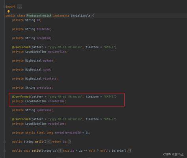Screen dimensions: 187x158
Task: Click the pyRate BigDecimal field
Action: point(33,61)
